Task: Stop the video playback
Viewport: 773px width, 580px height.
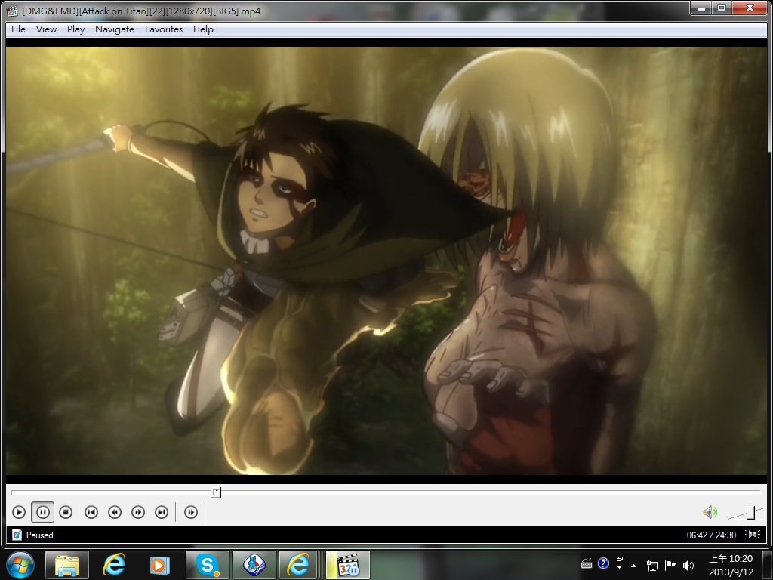Action: click(66, 512)
